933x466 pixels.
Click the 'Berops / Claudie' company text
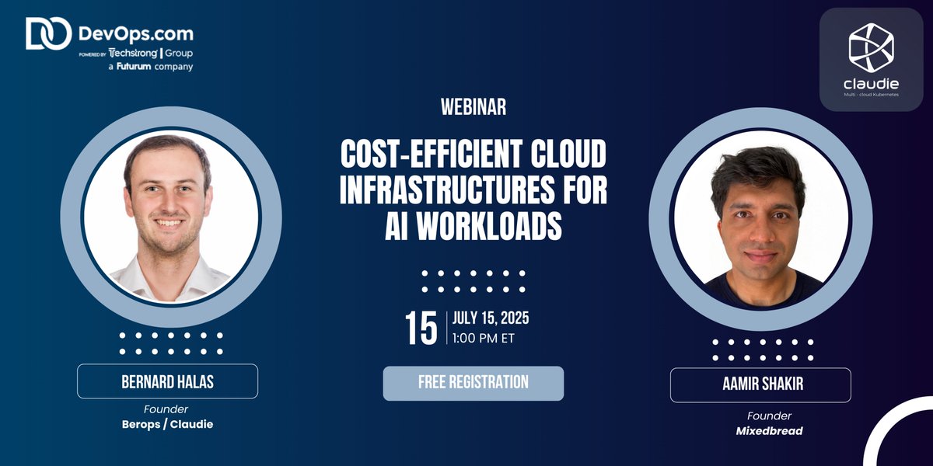(166, 424)
